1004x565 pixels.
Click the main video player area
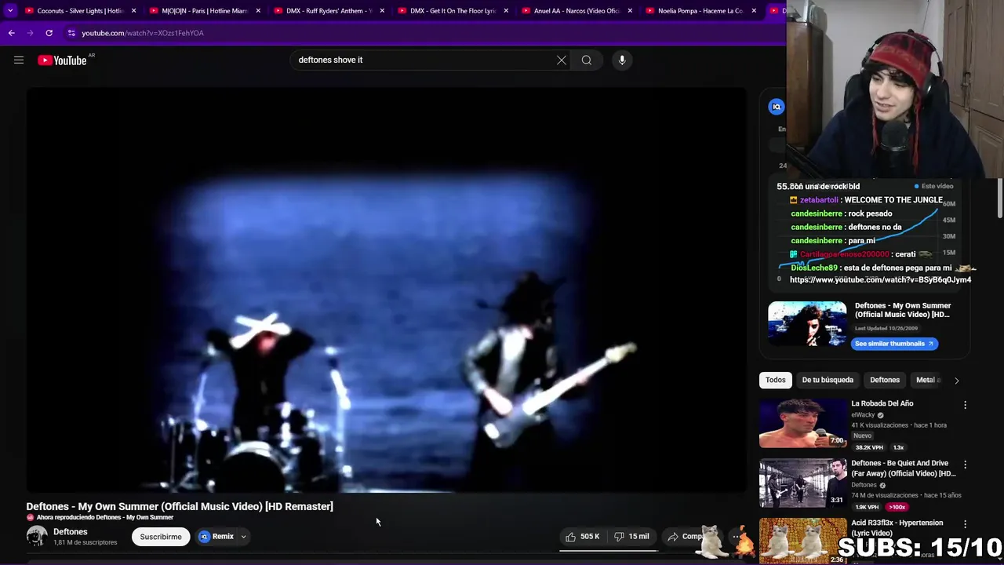pos(387,290)
